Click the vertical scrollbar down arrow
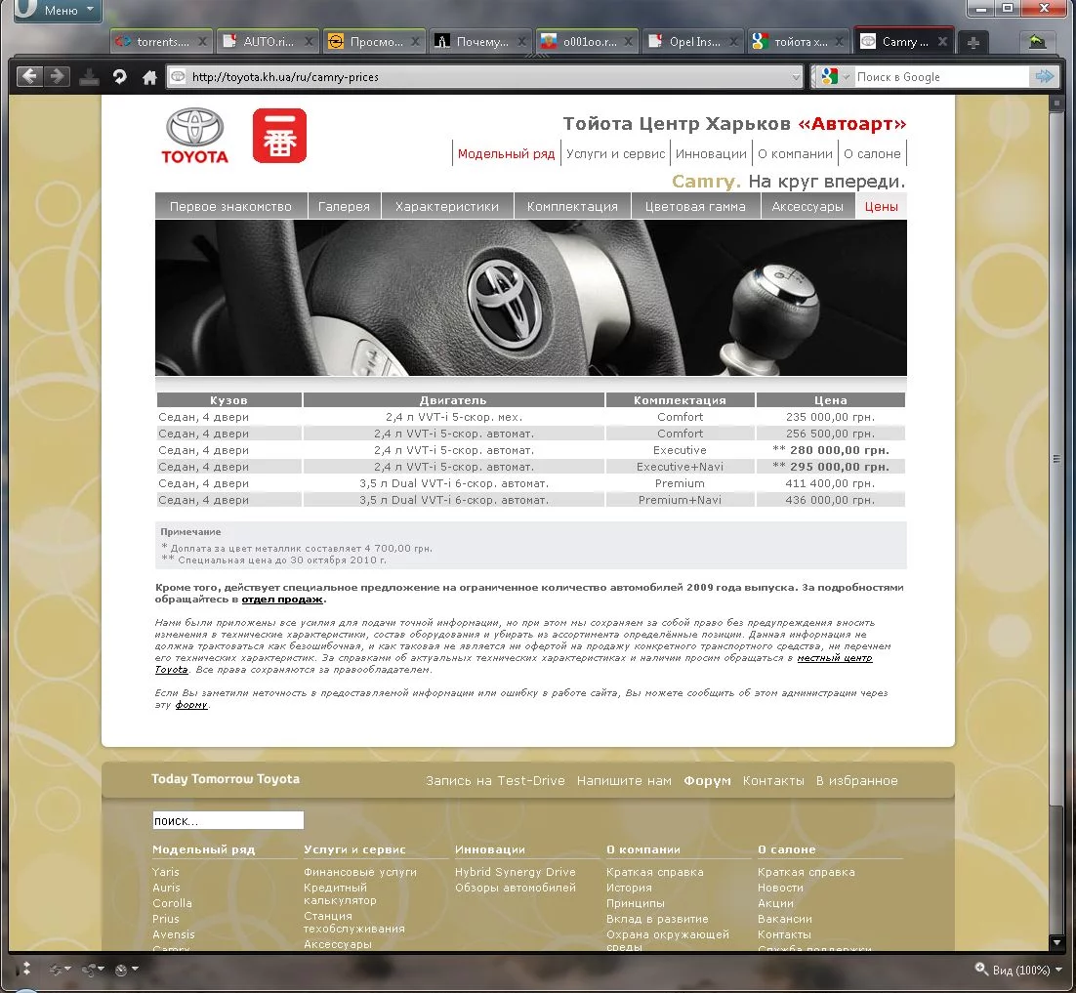Screen dimensions: 1076x993 coord(1056,942)
